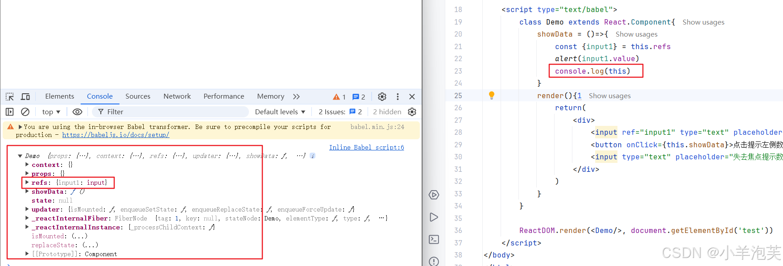Expand the _reactInternalFiber property
The height and width of the screenshot is (266, 783).
pyautogui.click(x=27, y=218)
